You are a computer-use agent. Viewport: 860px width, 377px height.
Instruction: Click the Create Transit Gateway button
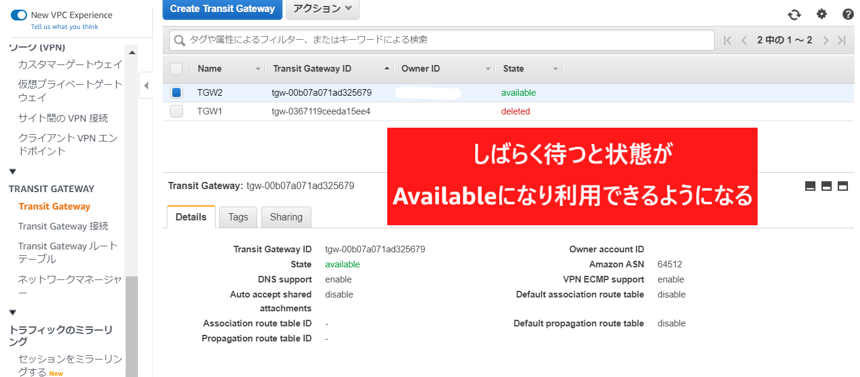point(222,9)
